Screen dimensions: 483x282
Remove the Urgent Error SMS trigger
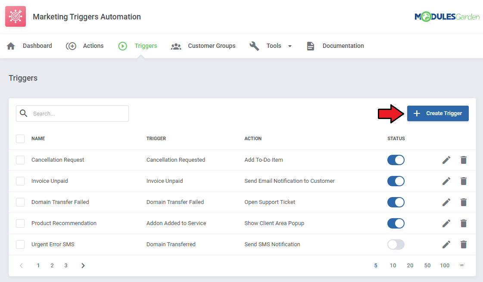click(x=463, y=244)
